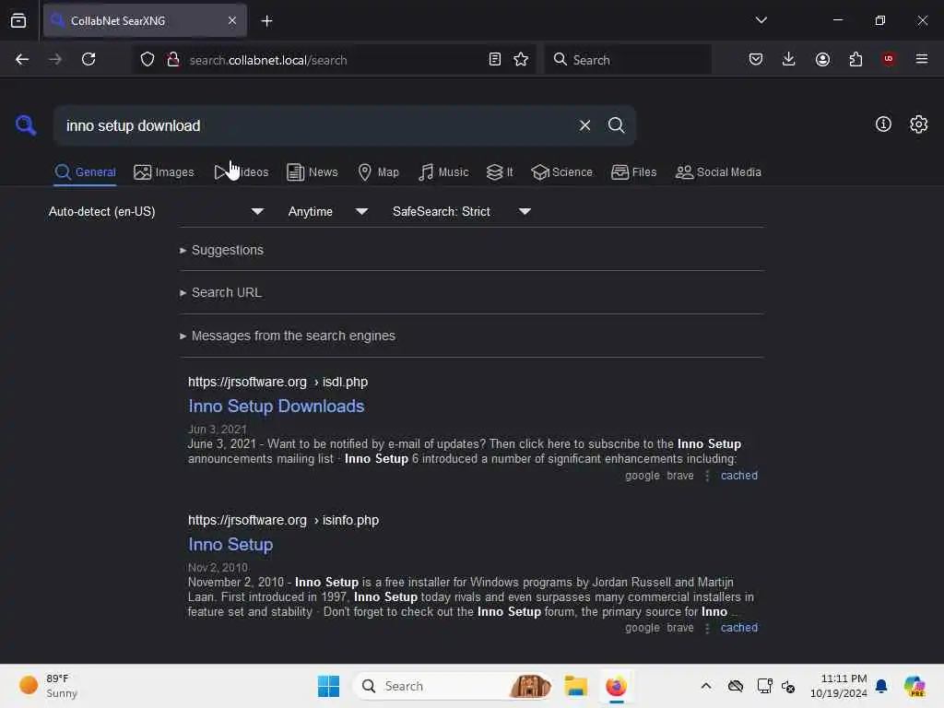Open the Anytime time range dropdown
The width and height of the screenshot is (944, 708).
(x=327, y=211)
